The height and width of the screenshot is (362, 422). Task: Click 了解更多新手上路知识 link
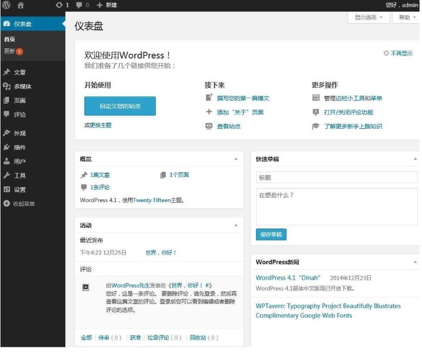(353, 126)
